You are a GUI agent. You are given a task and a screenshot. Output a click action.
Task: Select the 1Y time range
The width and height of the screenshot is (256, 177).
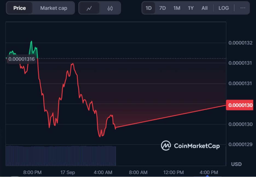pos(191,8)
